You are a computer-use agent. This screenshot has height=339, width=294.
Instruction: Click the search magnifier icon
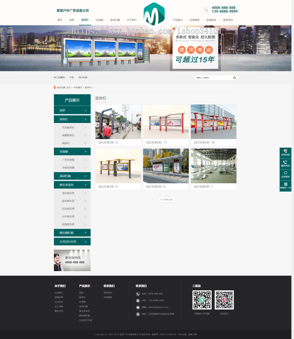(235, 78)
